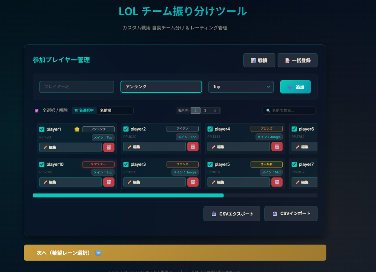Click the trash icon on player5's card
This screenshot has height=272, width=376.
pos(277,182)
